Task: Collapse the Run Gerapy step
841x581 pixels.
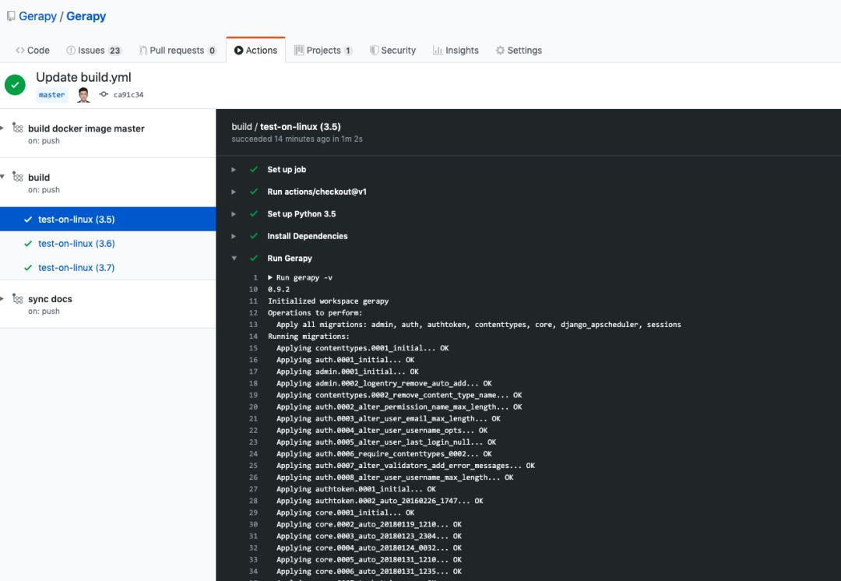Action: pyautogui.click(x=234, y=258)
